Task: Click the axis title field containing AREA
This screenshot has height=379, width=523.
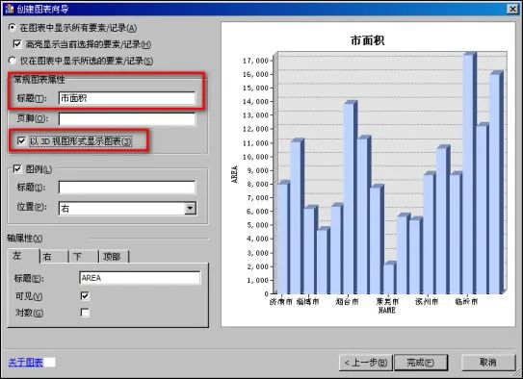Action: pyautogui.click(x=140, y=278)
